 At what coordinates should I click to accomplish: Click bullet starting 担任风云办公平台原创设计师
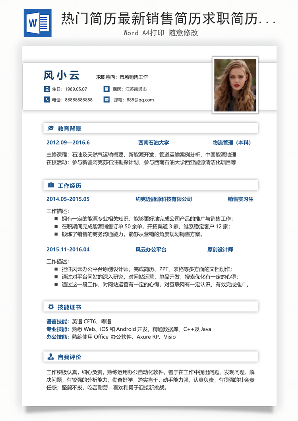[147, 269]
